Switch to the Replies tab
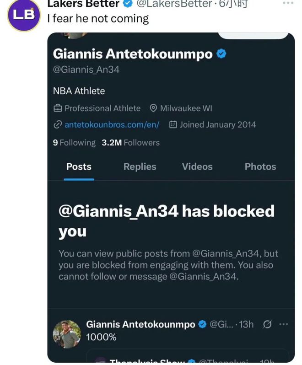Viewport: 302px width, 365px height. pos(140,167)
